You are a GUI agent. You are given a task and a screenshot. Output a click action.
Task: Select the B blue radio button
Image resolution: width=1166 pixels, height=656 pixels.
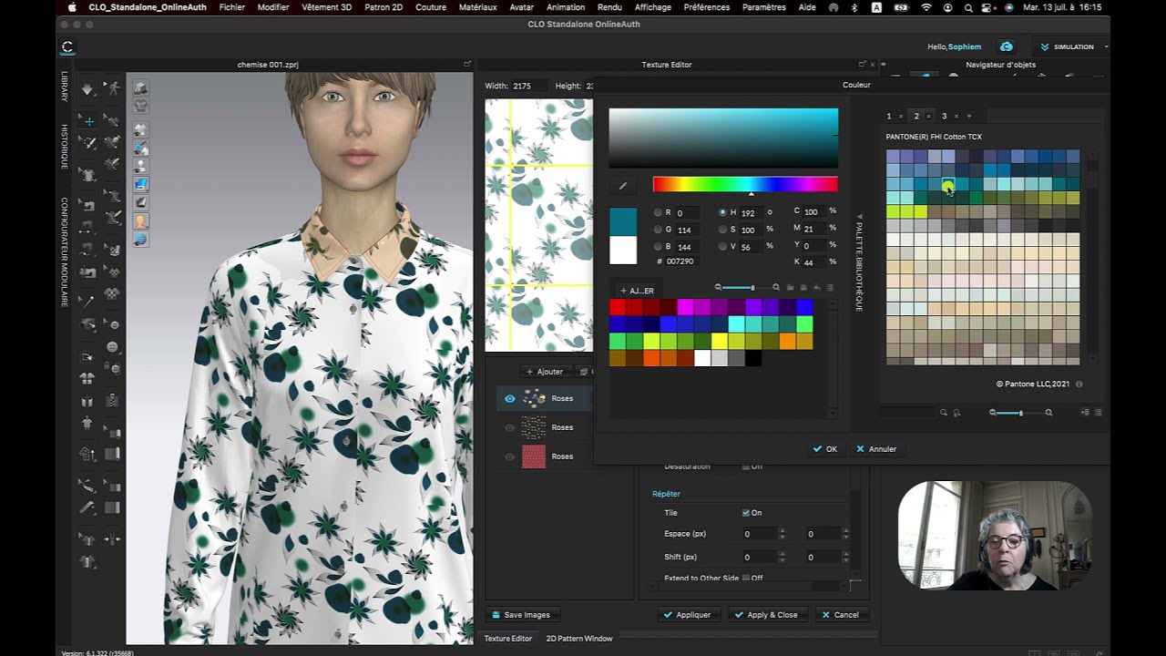(x=658, y=246)
